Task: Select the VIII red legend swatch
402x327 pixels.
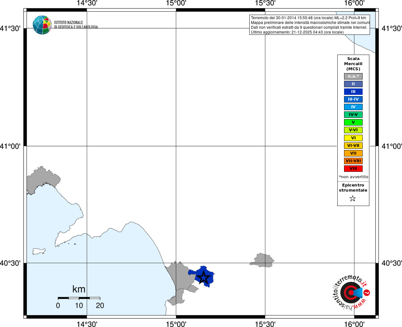Action: 353,169
